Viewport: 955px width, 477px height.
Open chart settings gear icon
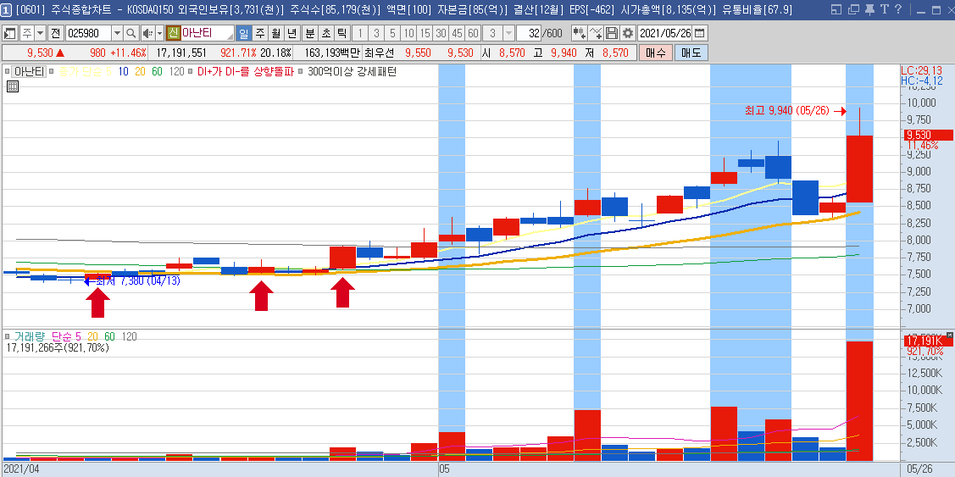[627, 33]
